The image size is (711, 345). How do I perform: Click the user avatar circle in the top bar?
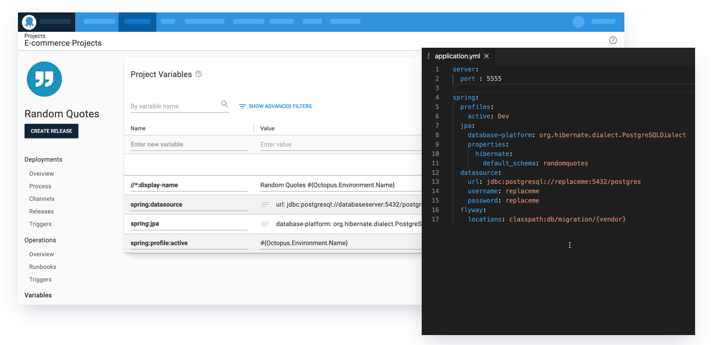pyautogui.click(x=578, y=22)
